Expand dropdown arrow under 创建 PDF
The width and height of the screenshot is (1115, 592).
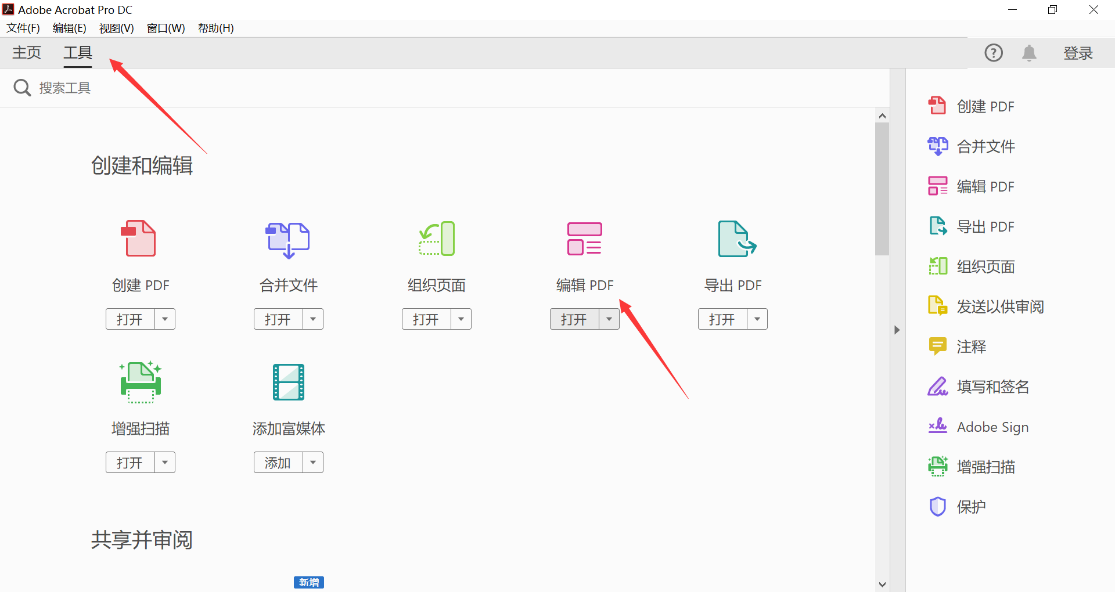pyautogui.click(x=165, y=319)
